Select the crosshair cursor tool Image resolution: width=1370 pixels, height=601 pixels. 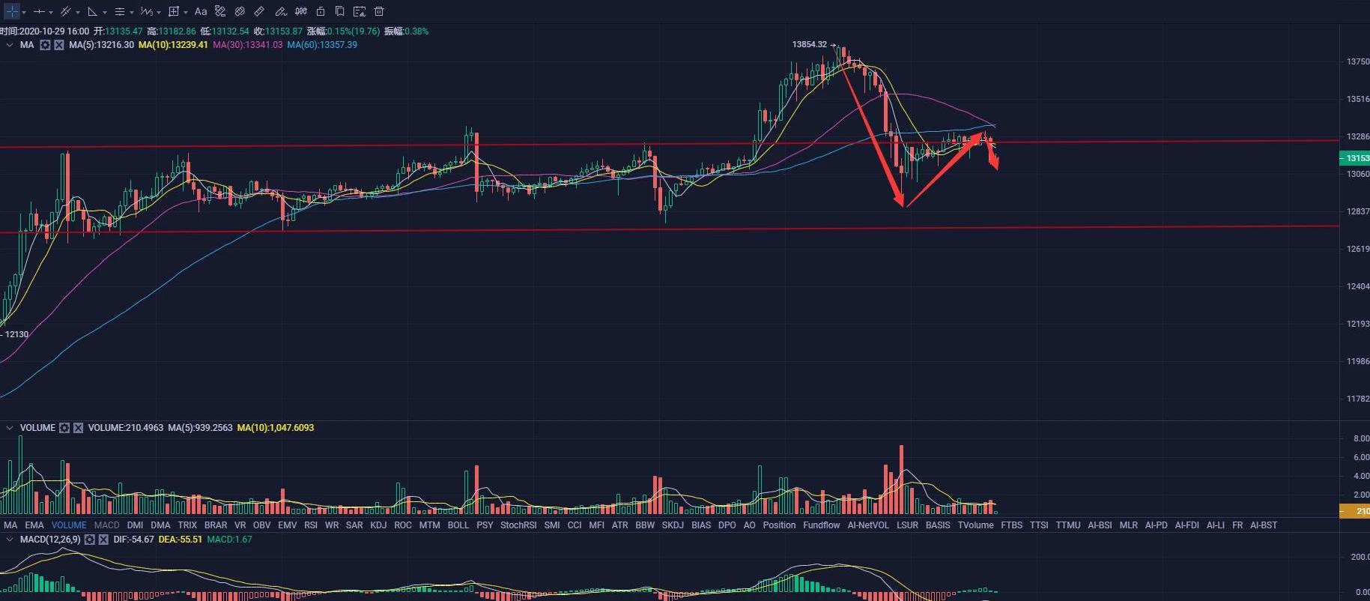[12, 11]
